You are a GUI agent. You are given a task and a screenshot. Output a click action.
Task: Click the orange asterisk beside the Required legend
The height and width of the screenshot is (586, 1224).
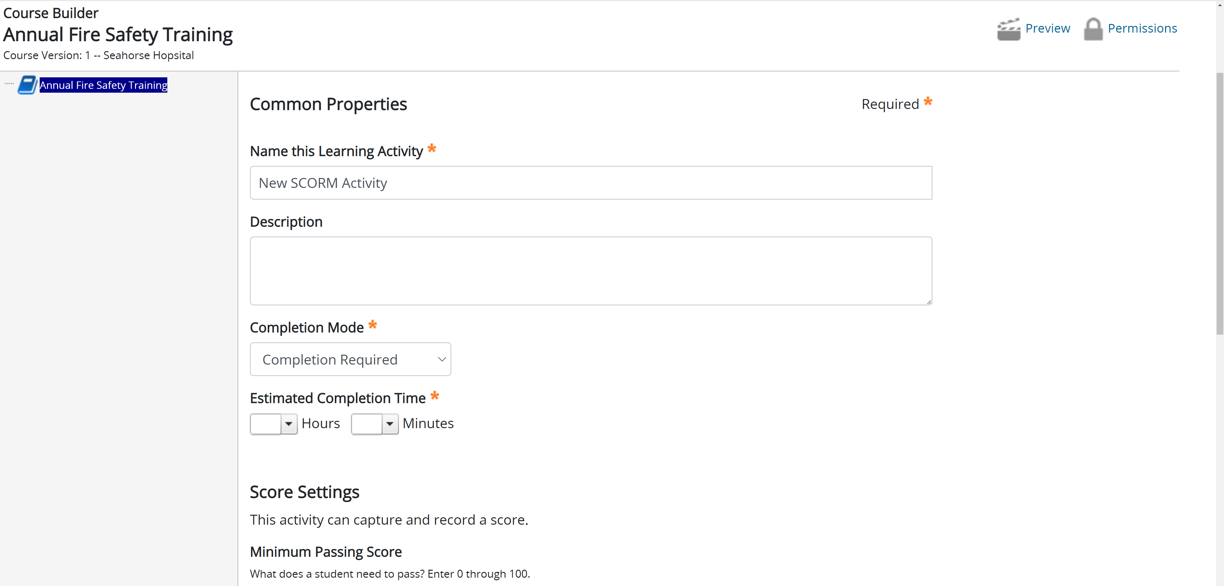(928, 102)
